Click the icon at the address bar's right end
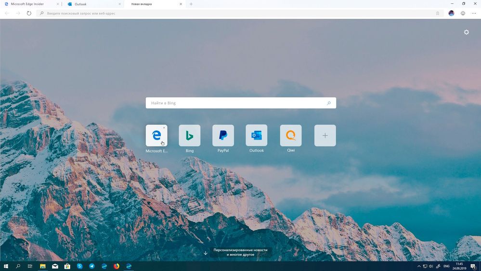The height and width of the screenshot is (271, 481). 438,13
